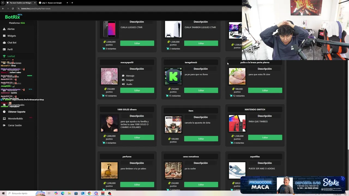
Task: Click coin icon beside 350,000 puntos
Action: (105, 89)
